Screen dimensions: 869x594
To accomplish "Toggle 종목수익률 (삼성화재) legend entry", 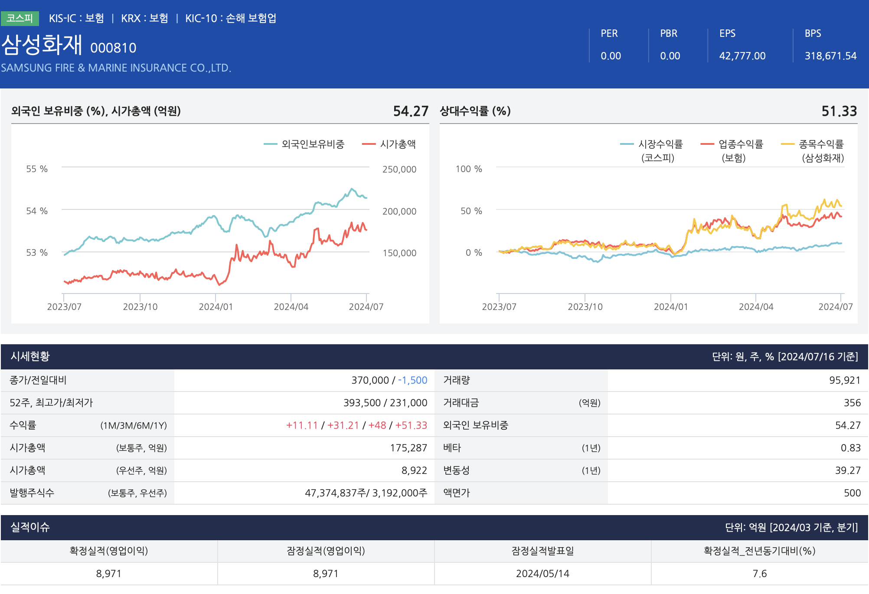I will tap(821, 144).
